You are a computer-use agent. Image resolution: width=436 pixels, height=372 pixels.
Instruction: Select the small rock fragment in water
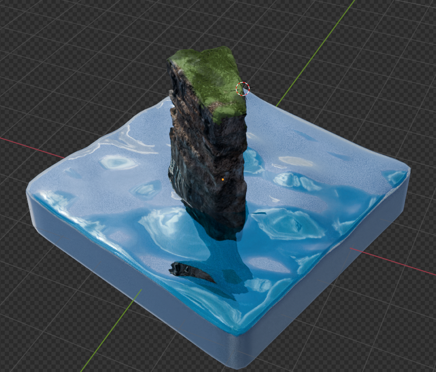191,271
